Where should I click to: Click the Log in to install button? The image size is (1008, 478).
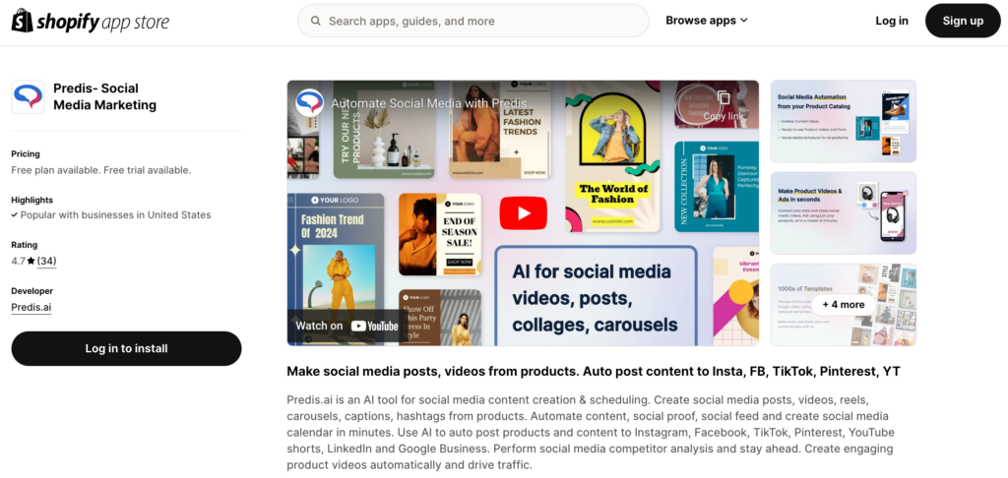(127, 349)
